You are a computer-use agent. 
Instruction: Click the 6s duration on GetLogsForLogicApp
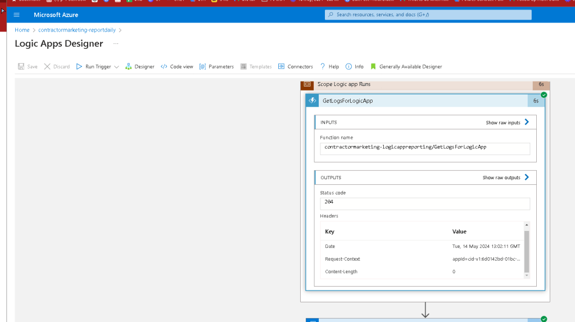tap(536, 101)
